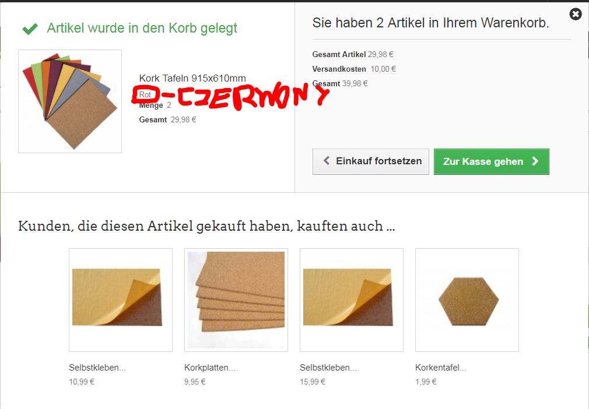This screenshot has width=589, height=409.
Task: Click left chevron on Einkauf fortsetzen
Action: pyautogui.click(x=327, y=161)
